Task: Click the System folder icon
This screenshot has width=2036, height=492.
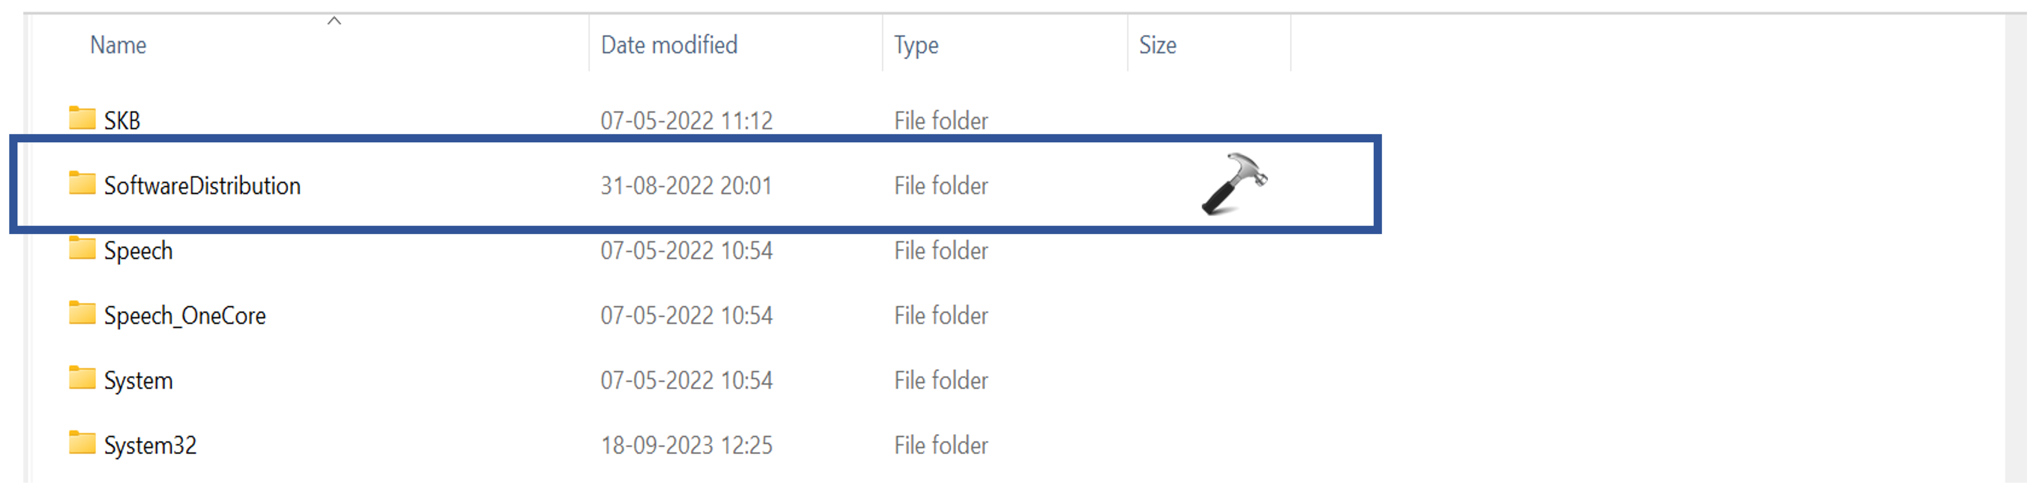Action: click(x=81, y=378)
